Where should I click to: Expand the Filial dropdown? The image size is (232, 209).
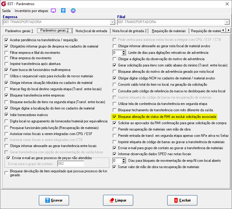[x=227, y=22]
